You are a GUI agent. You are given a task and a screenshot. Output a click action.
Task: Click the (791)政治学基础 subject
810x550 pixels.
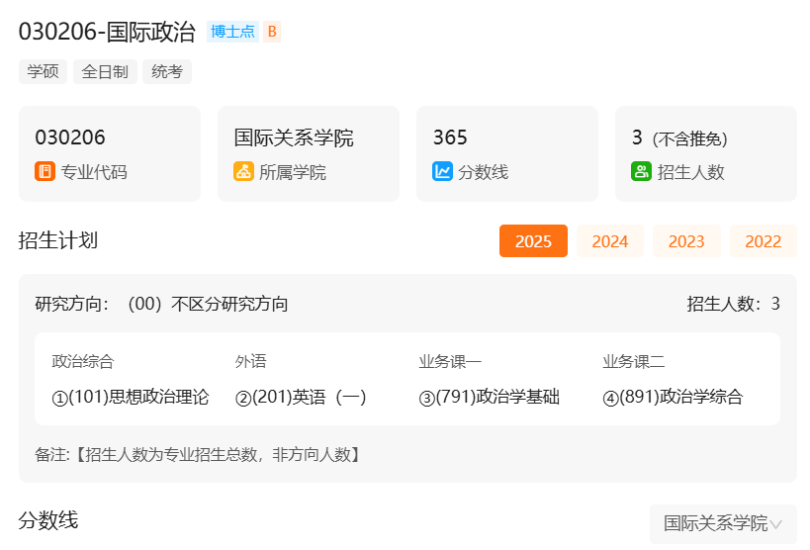(x=490, y=398)
